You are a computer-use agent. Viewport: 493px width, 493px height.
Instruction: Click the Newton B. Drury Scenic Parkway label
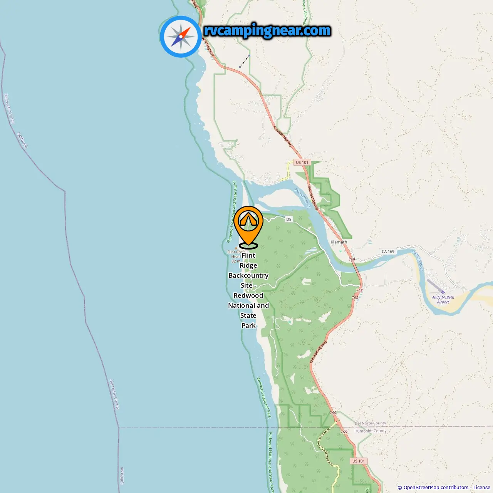[325, 447]
